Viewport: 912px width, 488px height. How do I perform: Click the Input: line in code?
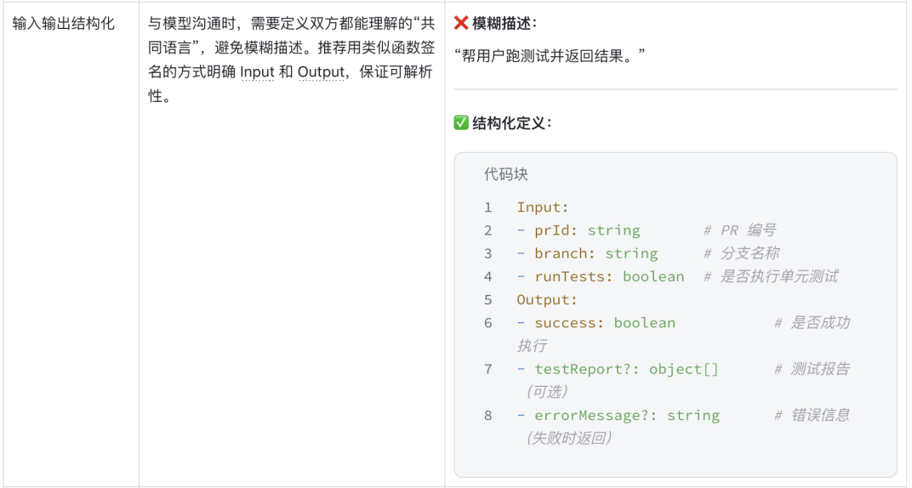click(542, 207)
